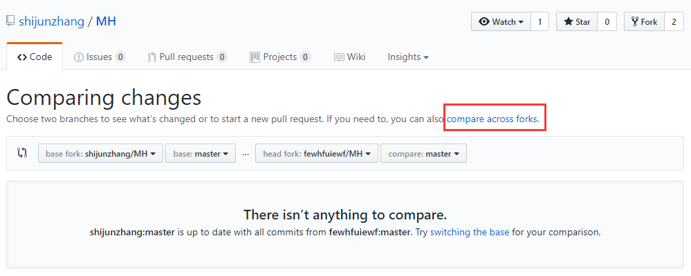Click the Star button
This screenshot has width=691, height=276.
pyautogui.click(x=577, y=21)
